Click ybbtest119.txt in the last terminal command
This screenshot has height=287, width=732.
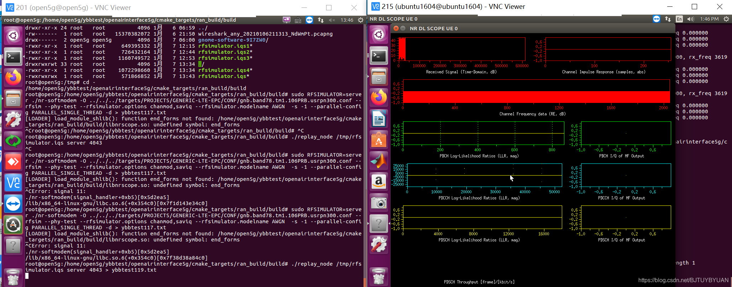point(134,270)
